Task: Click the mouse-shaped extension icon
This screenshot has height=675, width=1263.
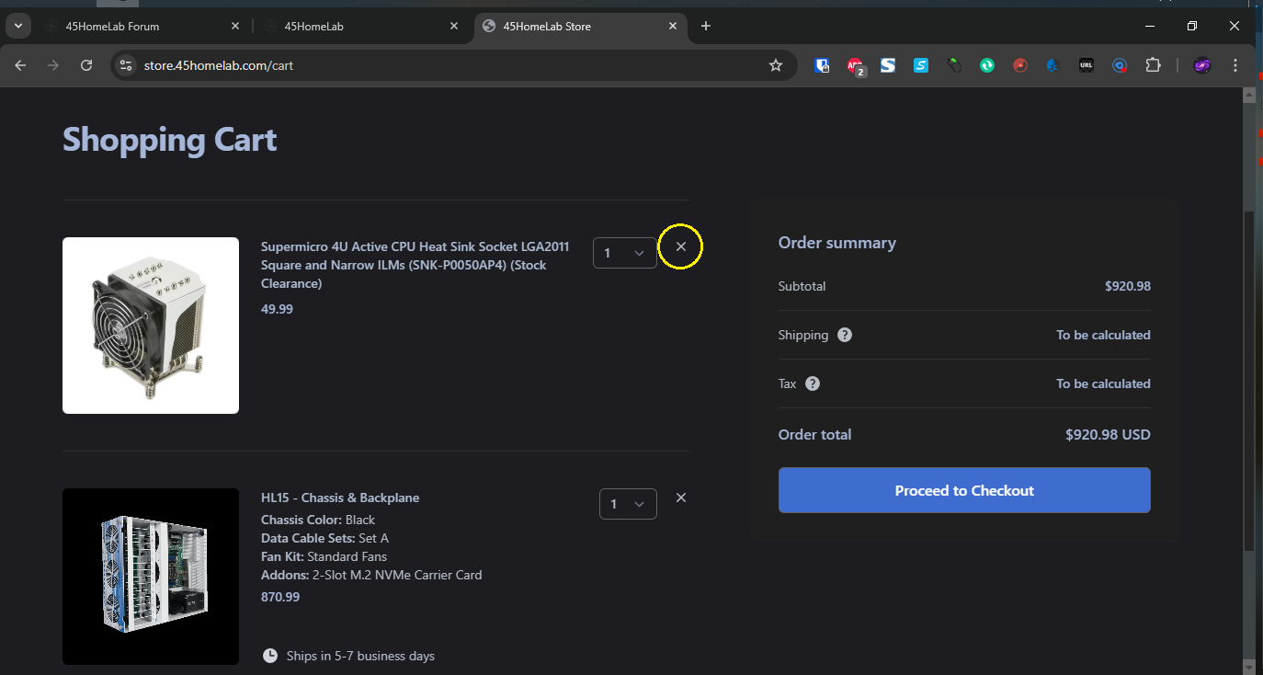Action: pyautogui.click(x=954, y=65)
